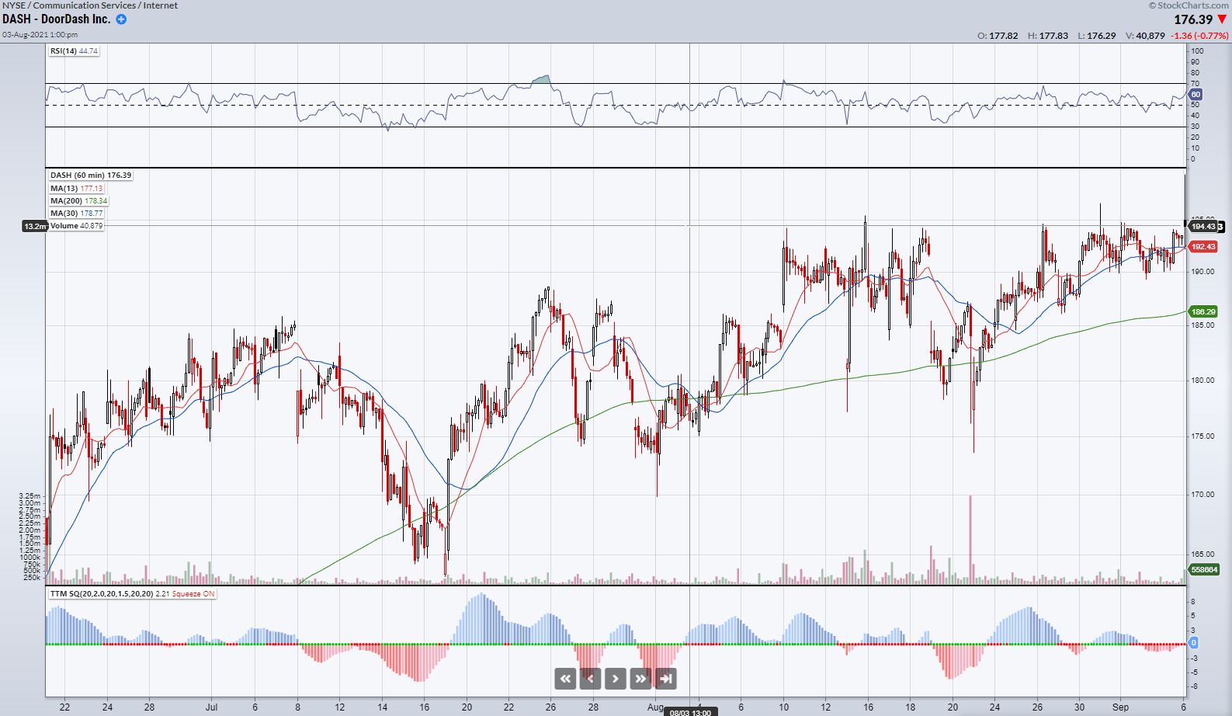Viewport: 1232px width, 716px height.
Task: Click the high value H: 177.83
Action: click(1048, 36)
